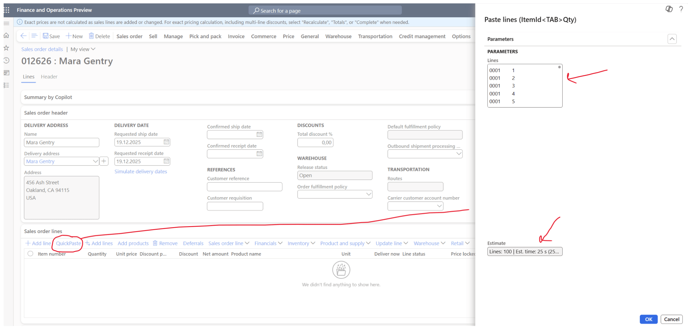This screenshot has height=329, width=690.
Task: Click the Copilot icon in dialog header
Action: (669, 9)
